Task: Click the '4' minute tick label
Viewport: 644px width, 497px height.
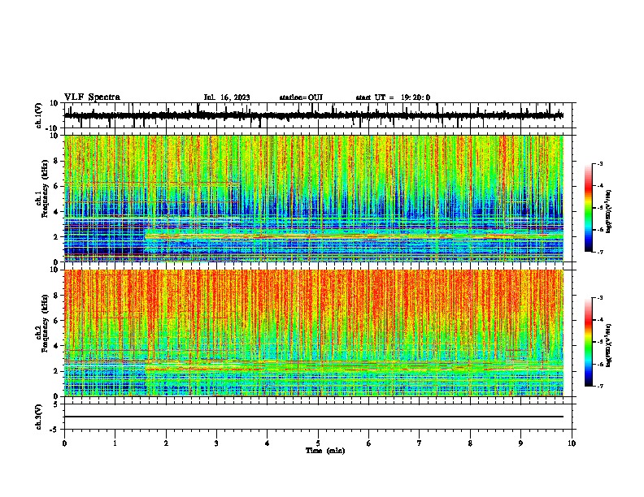Action: (x=268, y=443)
